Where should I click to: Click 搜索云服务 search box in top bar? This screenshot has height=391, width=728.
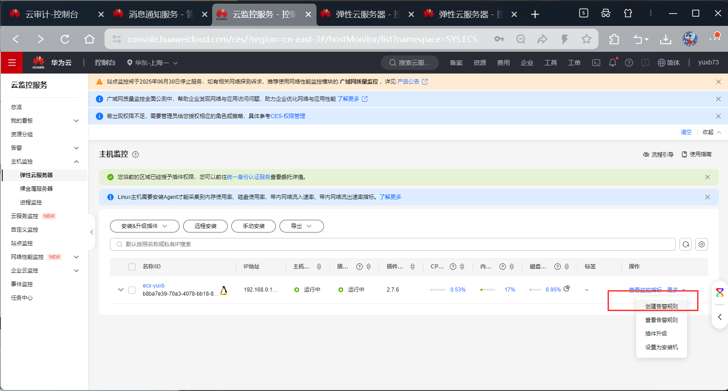pos(410,63)
